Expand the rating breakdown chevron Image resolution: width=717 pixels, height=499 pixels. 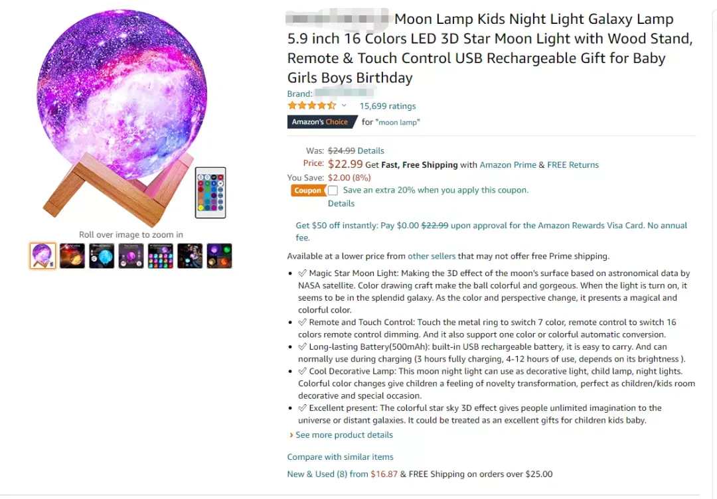click(x=344, y=106)
